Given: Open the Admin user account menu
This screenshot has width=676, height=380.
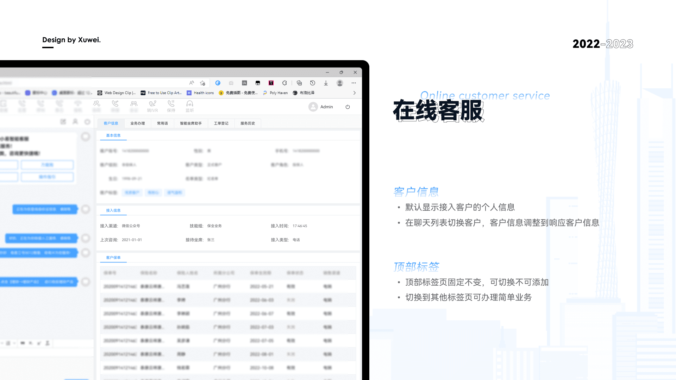Looking at the screenshot, I should tap(321, 107).
